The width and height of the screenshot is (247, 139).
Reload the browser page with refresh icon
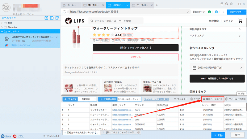point(64,12)
